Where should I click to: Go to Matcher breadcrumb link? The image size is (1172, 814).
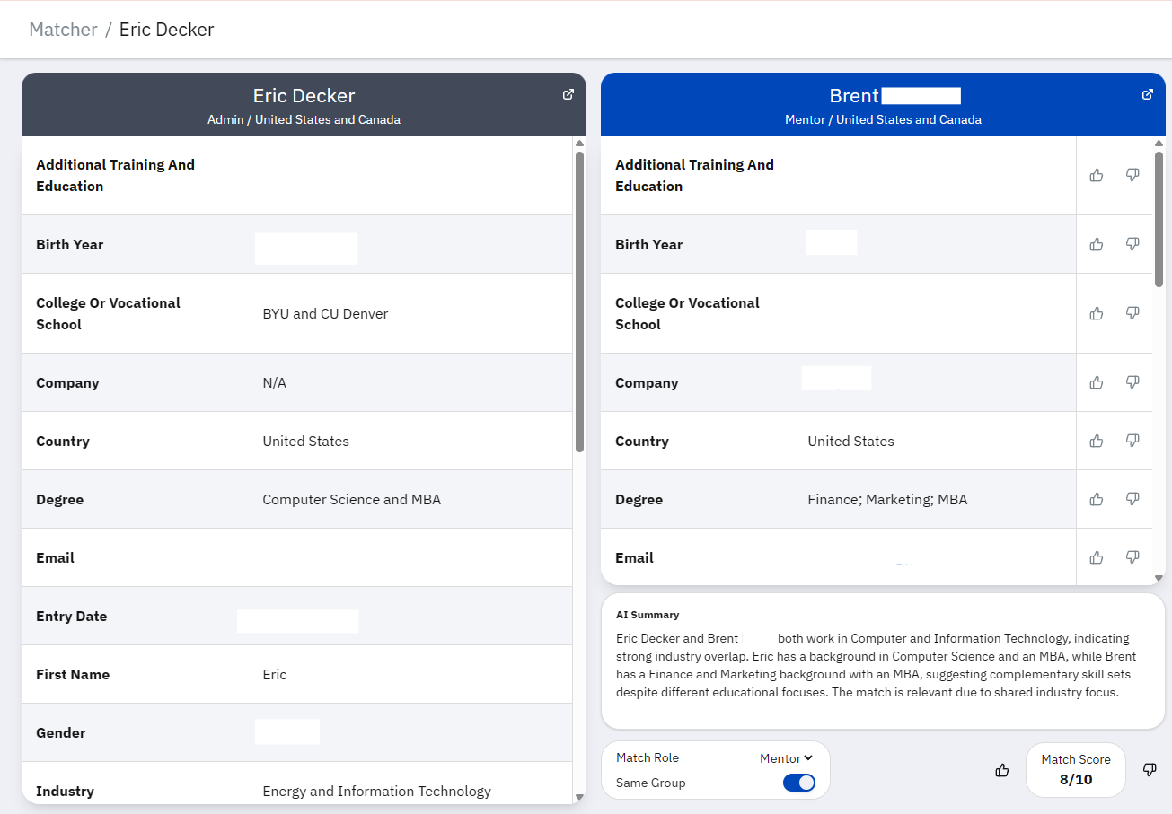(63, 30)
